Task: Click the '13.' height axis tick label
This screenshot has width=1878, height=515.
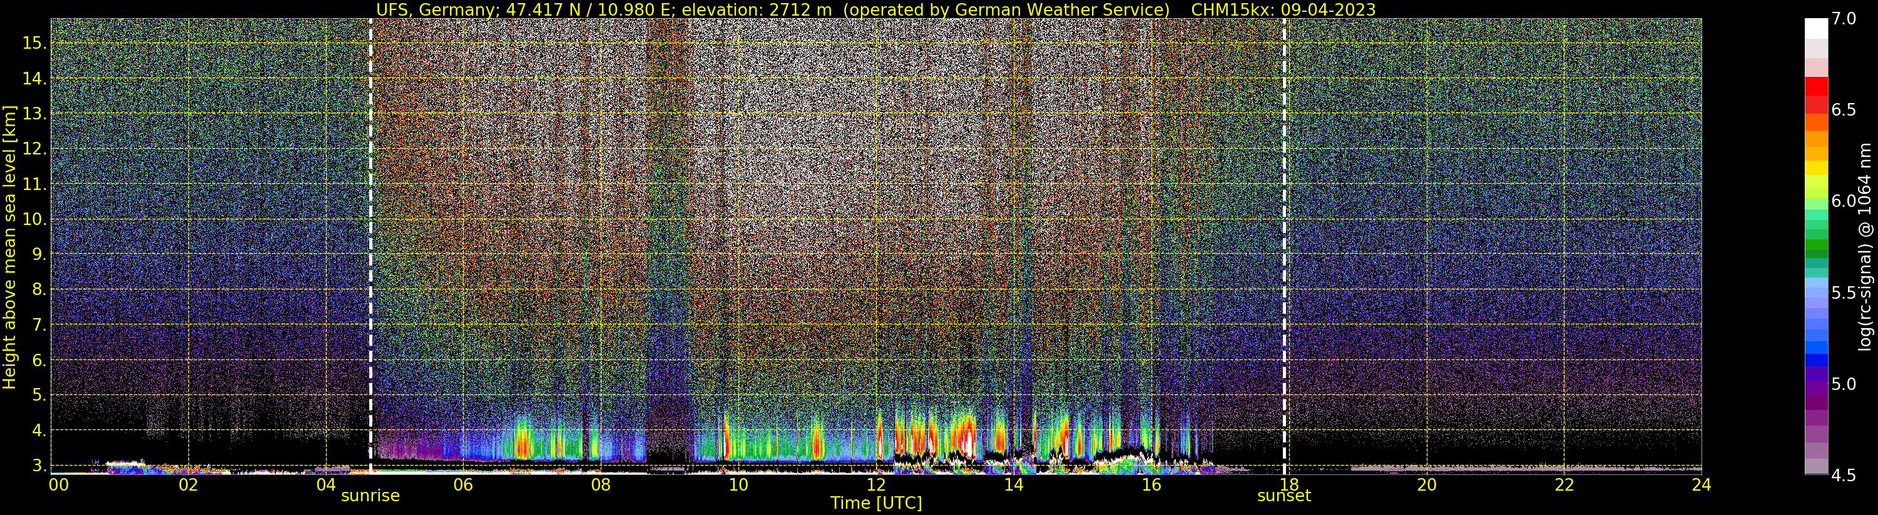Action: (x=34, y=114)
